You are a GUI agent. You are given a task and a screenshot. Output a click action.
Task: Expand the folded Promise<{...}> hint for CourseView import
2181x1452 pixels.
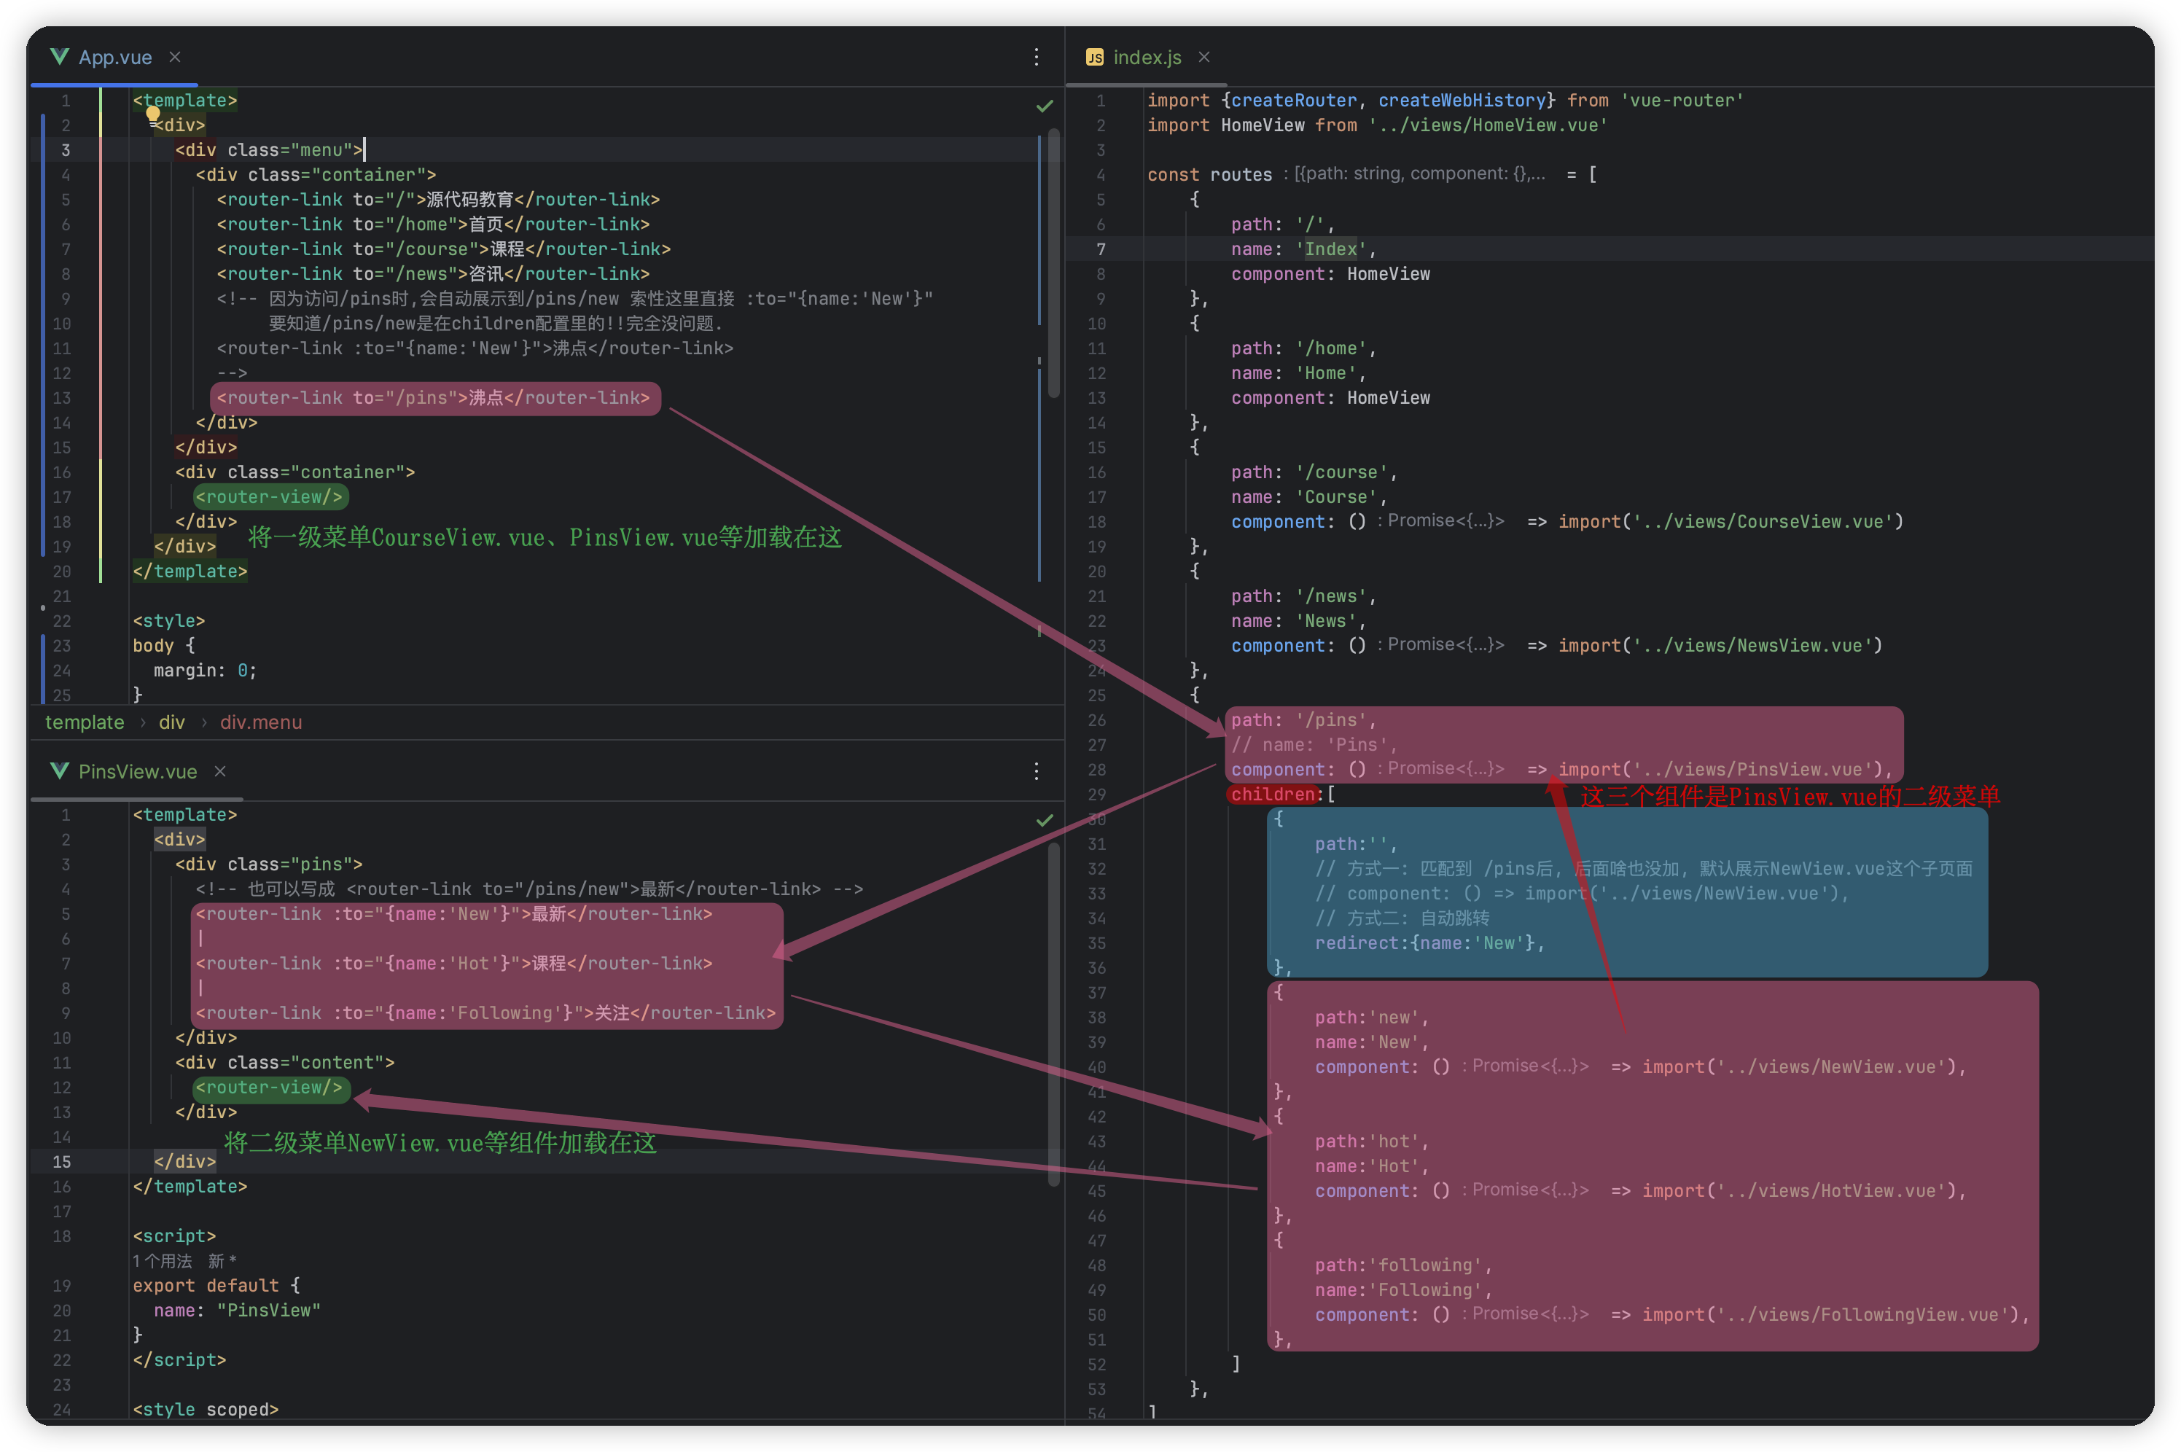click(1445, 521)
